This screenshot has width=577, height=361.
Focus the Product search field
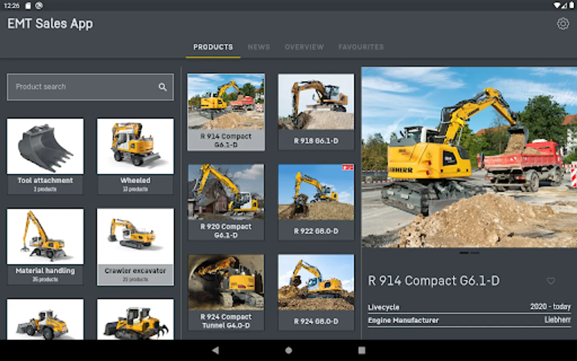pyautogui.click(x=90, y=87)
